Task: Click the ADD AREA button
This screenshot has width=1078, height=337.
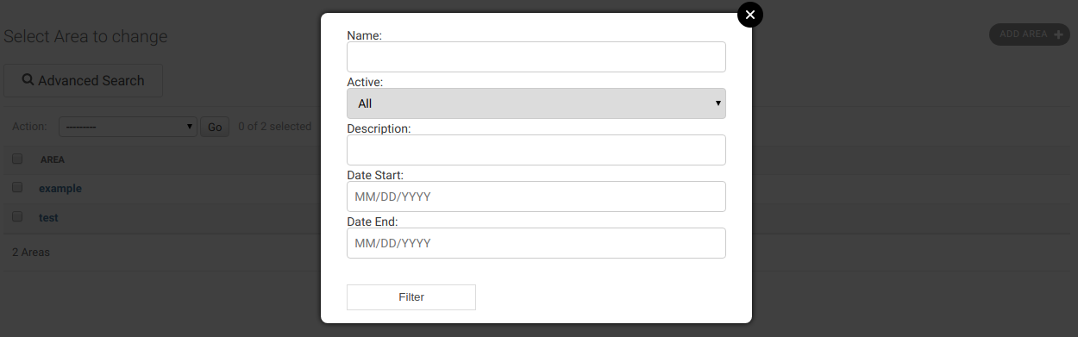Action: (x=1030, y=34)
